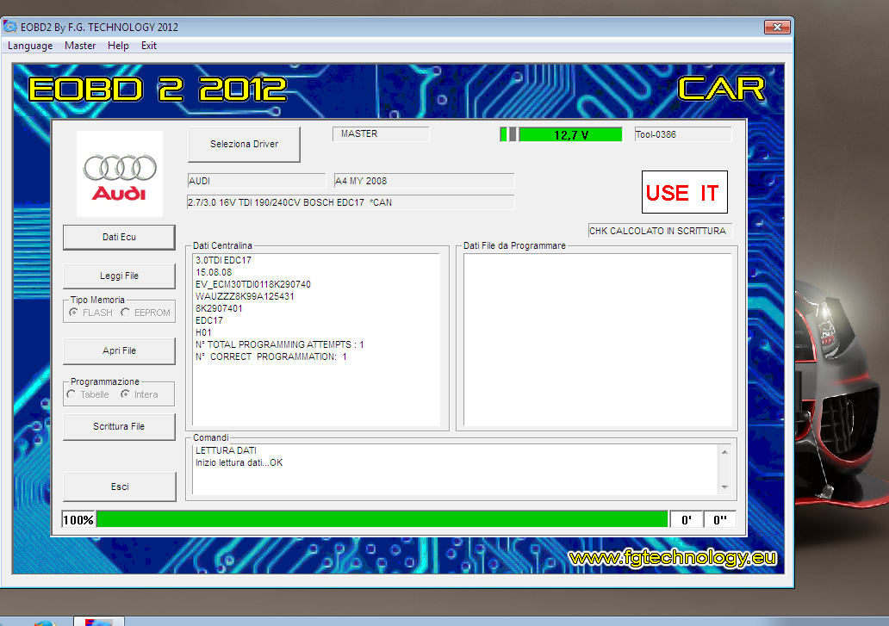Click the EOBD2 taskbar app icon
The height and width of the screenshot is (626, 889).
(x=99, y=622)
